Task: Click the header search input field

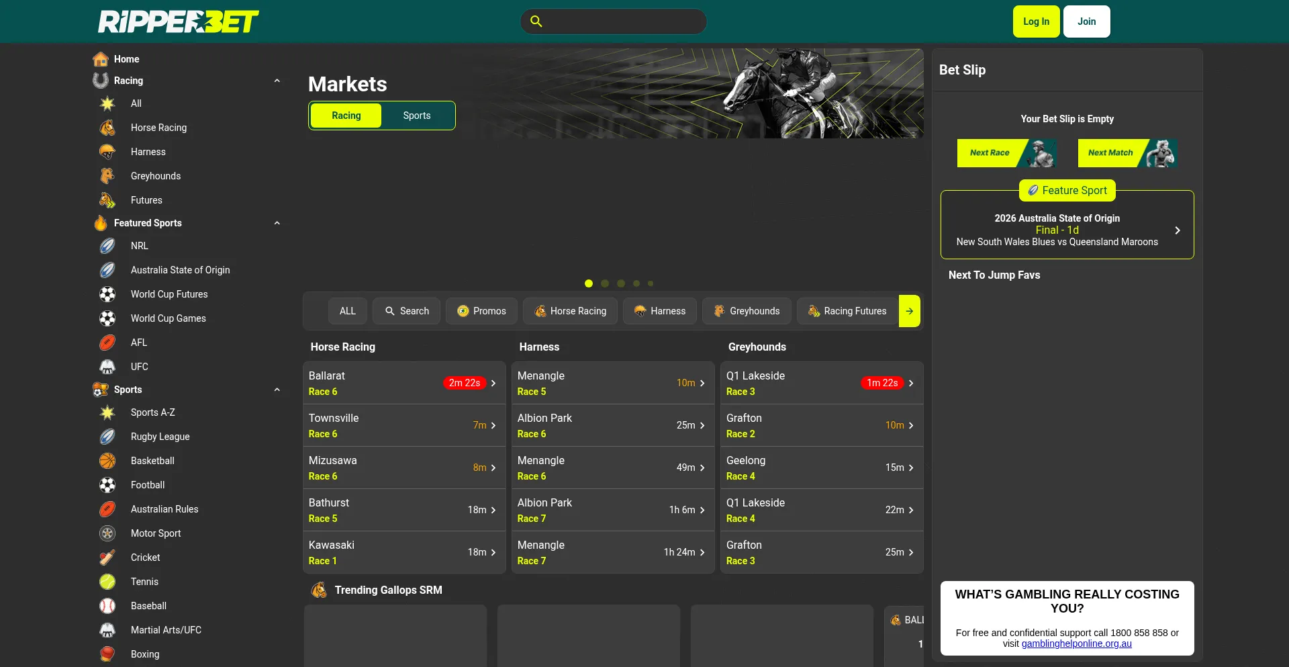Action: tap(614, 21)
